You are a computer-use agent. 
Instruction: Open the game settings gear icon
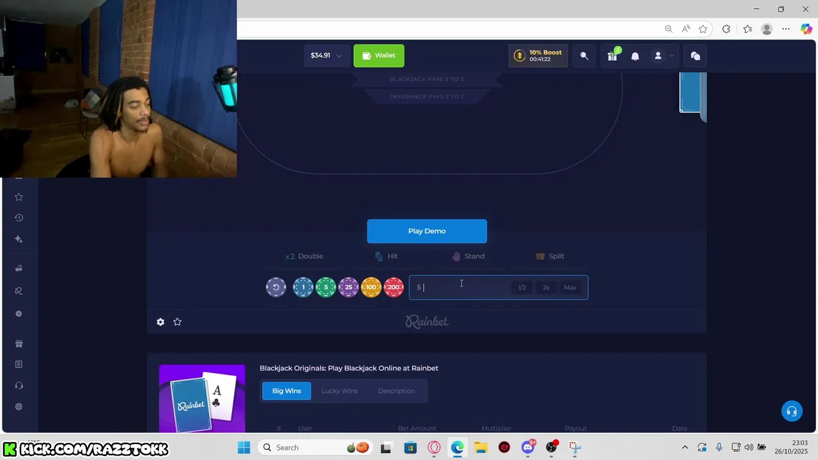pos(160,322)
